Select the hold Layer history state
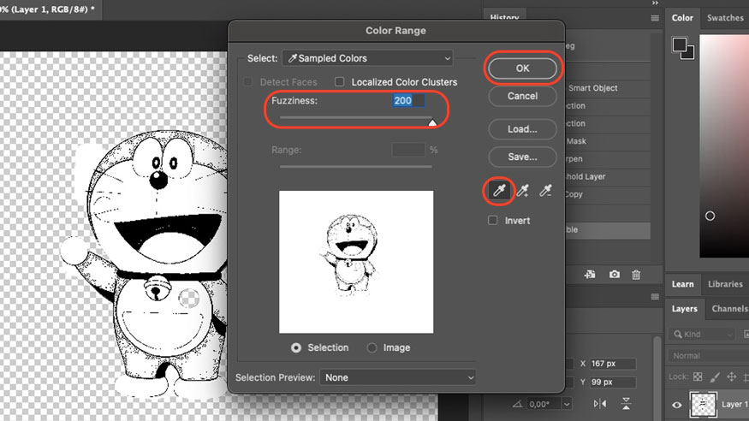Viewport: 749px width, 421px height. 607,176
